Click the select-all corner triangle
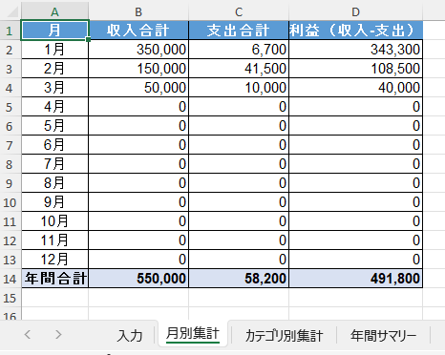This screenshot has width=445, height=355. (12, 11)
